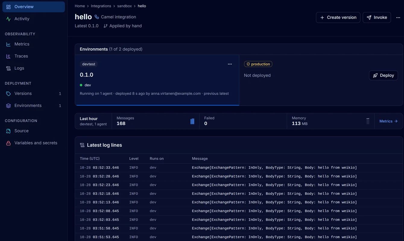Click the Variables and secrets lock icon
Screen dimensions: 404x241
[8, 143]
